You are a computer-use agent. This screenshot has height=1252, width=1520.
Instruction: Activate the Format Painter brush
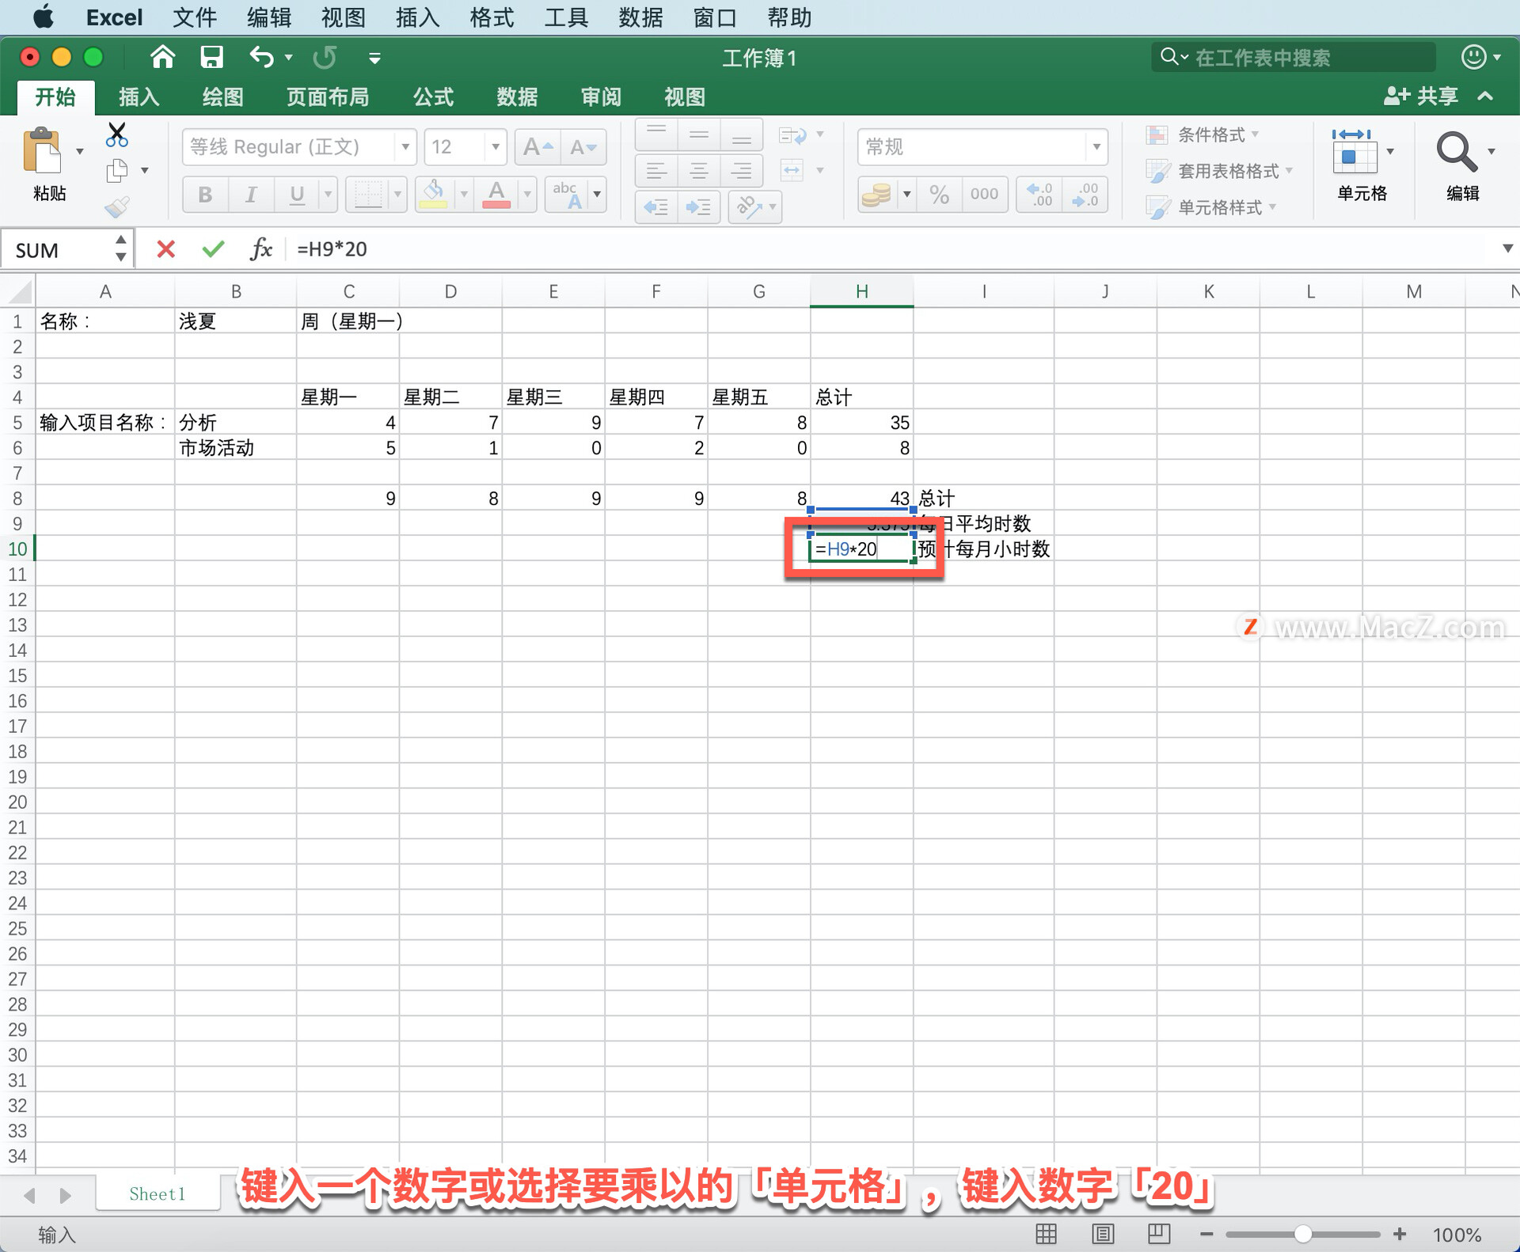click(x=117, y=207)
